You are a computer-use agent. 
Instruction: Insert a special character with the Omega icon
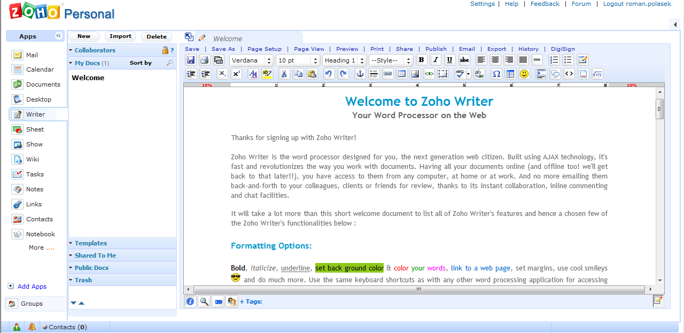[x=496, y=74]
